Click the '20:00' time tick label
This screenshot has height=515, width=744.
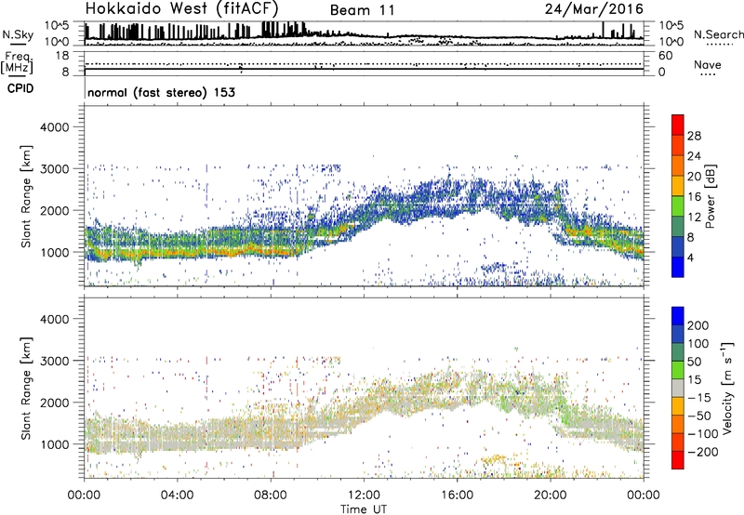[551, 495]
